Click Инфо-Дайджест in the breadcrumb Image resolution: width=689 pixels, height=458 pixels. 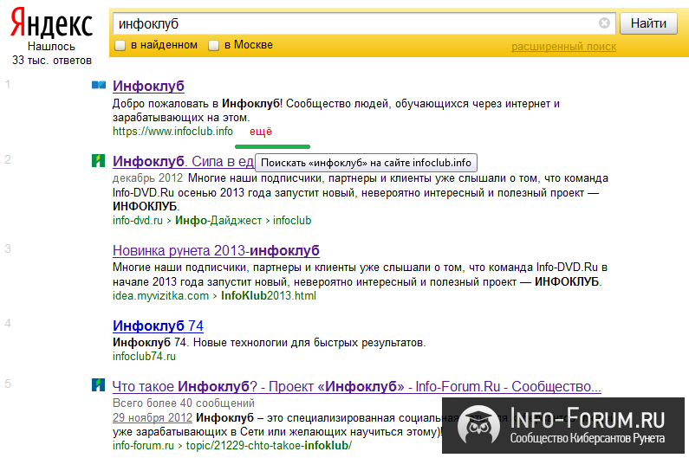click(218, 221)
